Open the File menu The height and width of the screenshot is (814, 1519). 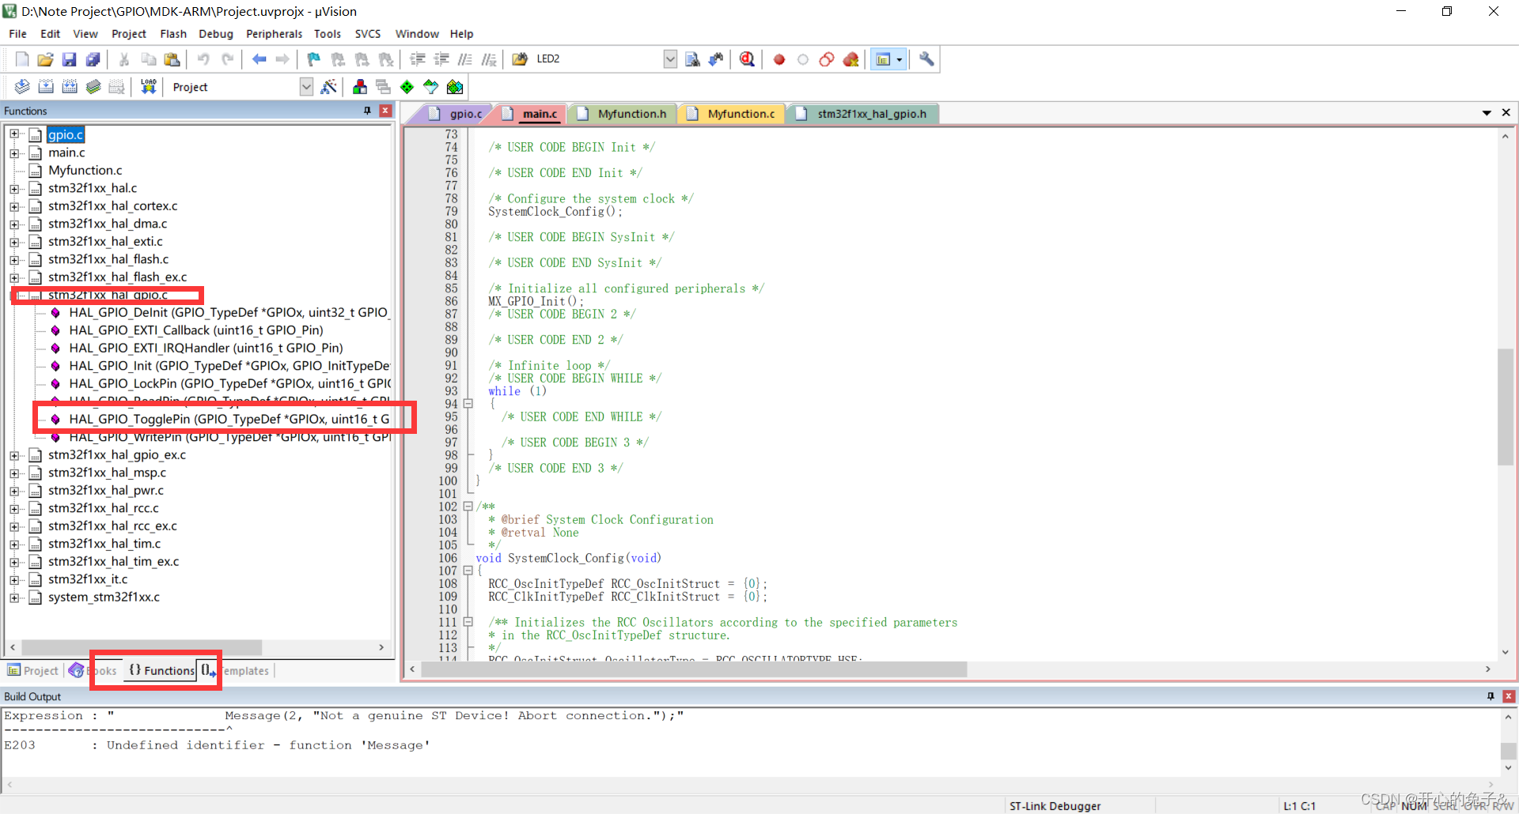click(x=17, y=34)
